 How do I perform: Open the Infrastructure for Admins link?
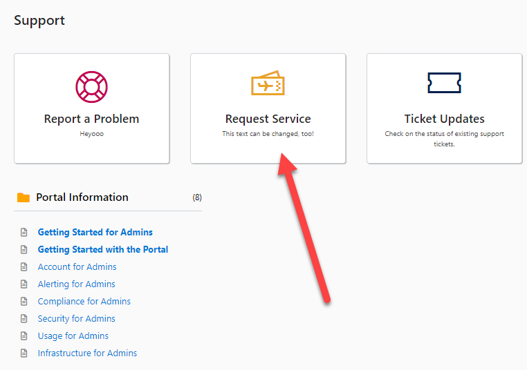pos(87,353)
